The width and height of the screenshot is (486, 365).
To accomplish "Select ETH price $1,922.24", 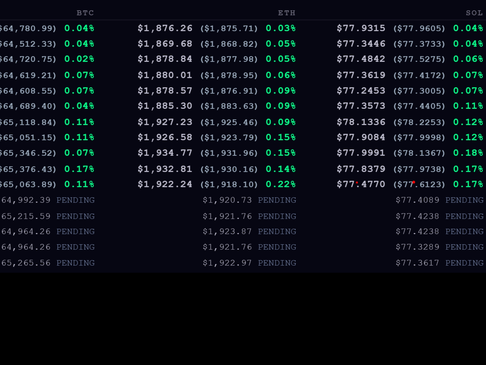I will tap(165, 184).
